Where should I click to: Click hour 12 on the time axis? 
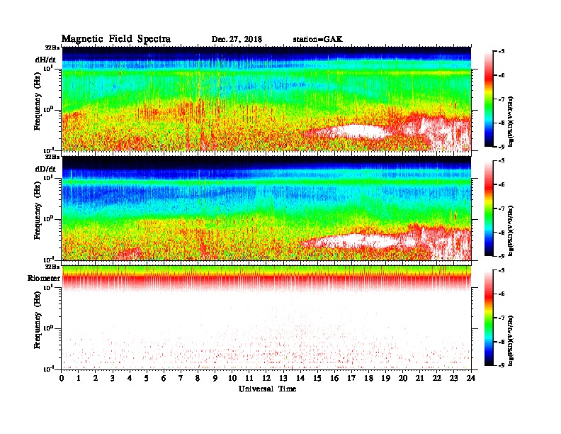(266, 379)
